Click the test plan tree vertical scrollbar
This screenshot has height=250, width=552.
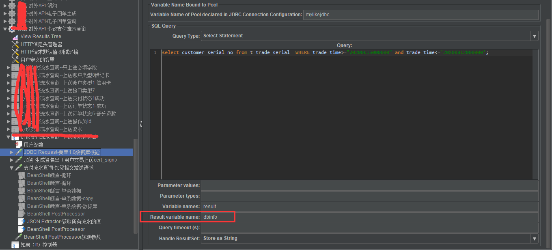coord(136,187)
